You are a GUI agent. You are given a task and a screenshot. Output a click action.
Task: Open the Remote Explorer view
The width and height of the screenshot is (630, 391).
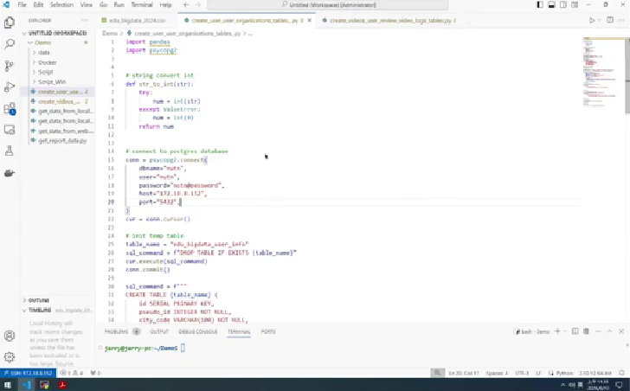pos(10,130)
